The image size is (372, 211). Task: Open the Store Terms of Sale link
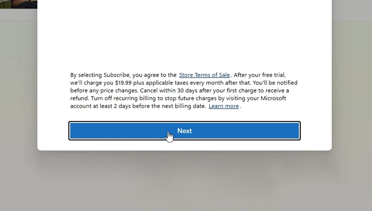click(204, 75)
